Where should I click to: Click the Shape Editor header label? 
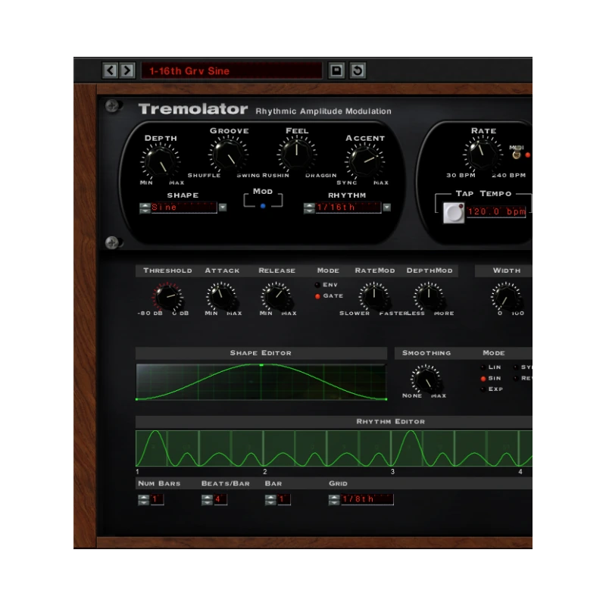[x=261, y=353]
